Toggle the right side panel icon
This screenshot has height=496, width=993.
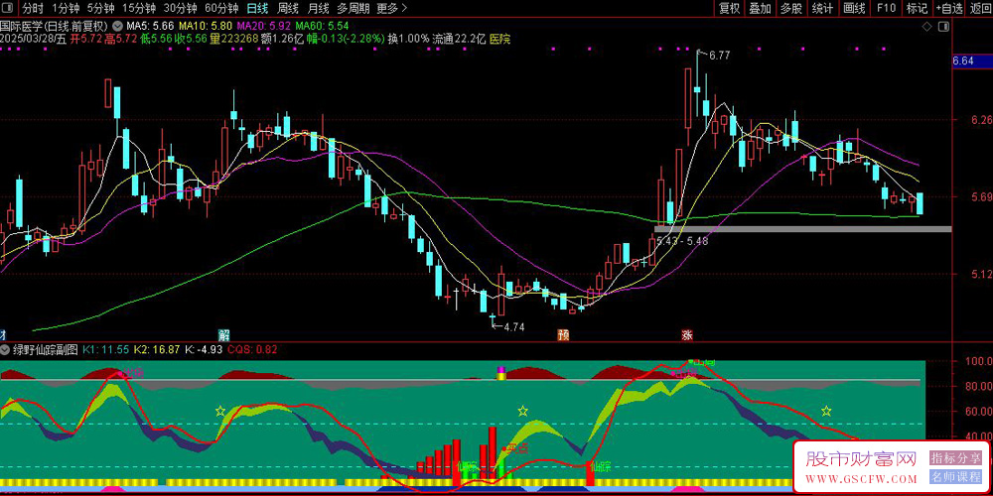944,27
